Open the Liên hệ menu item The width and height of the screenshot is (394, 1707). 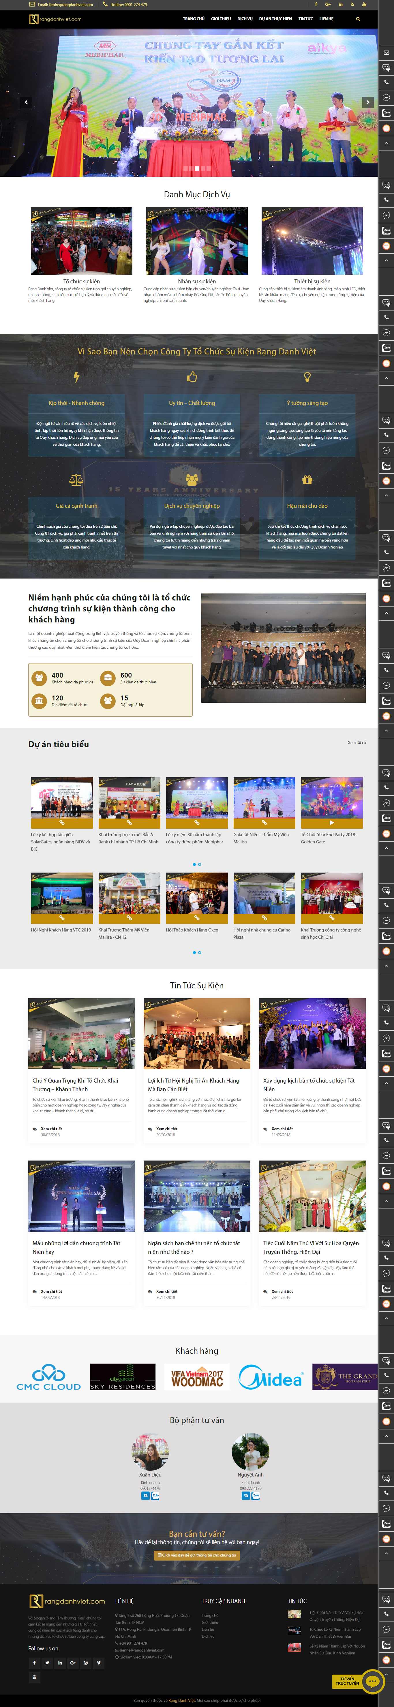tap(327, 18)
